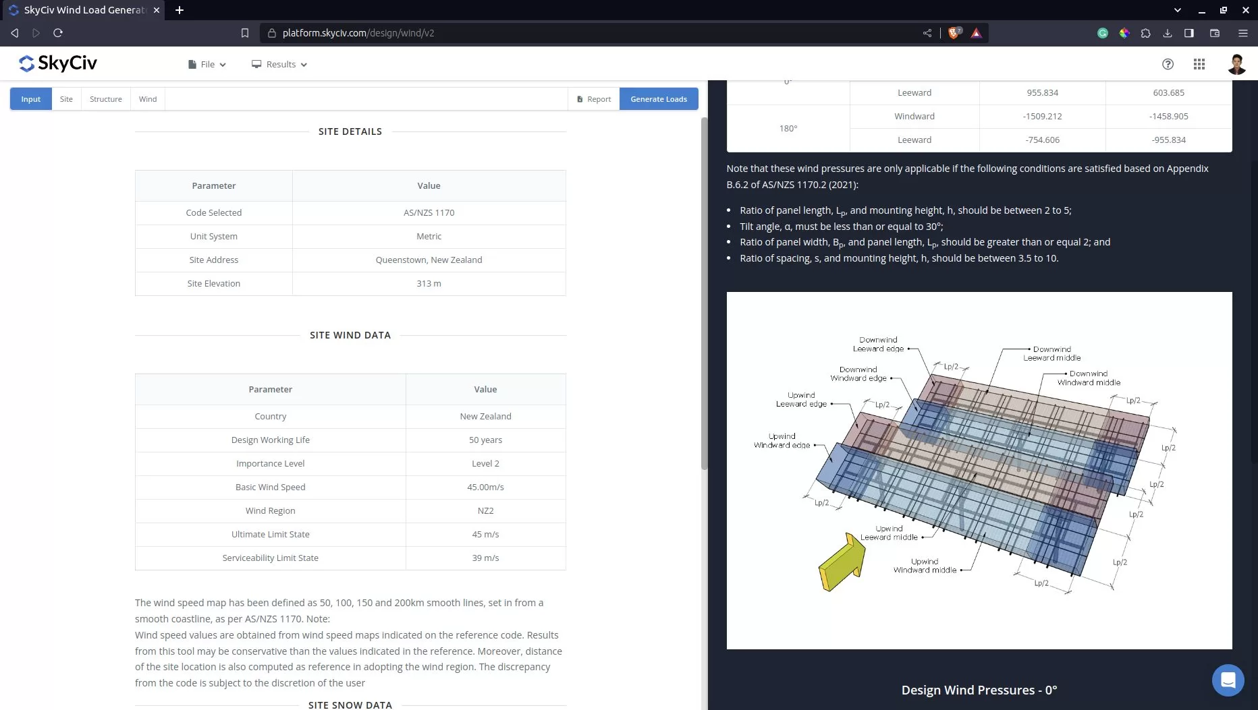This screenshot has height=710, width=1258.
Task: Open the help question mark icon
Action: point(1168,64)
